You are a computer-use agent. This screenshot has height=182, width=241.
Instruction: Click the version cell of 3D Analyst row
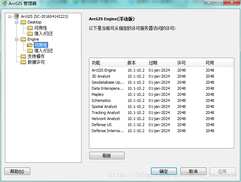[136, 76]
